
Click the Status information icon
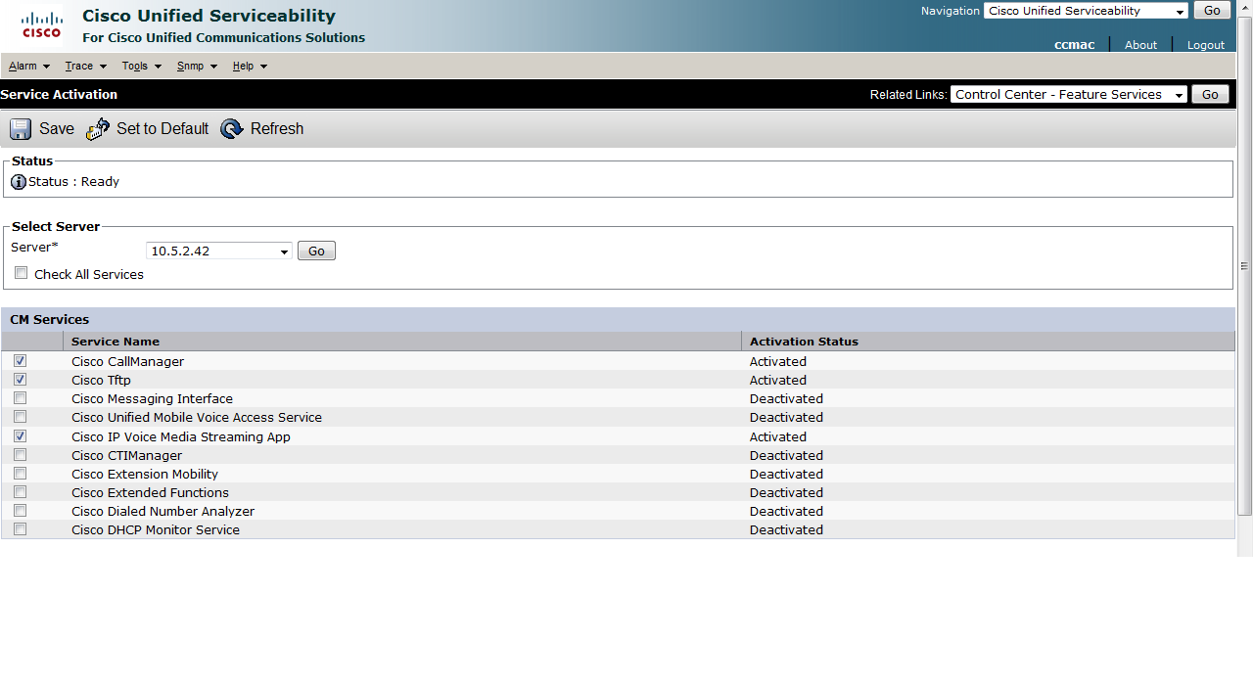pyautogui.click(x=18, y=182)
